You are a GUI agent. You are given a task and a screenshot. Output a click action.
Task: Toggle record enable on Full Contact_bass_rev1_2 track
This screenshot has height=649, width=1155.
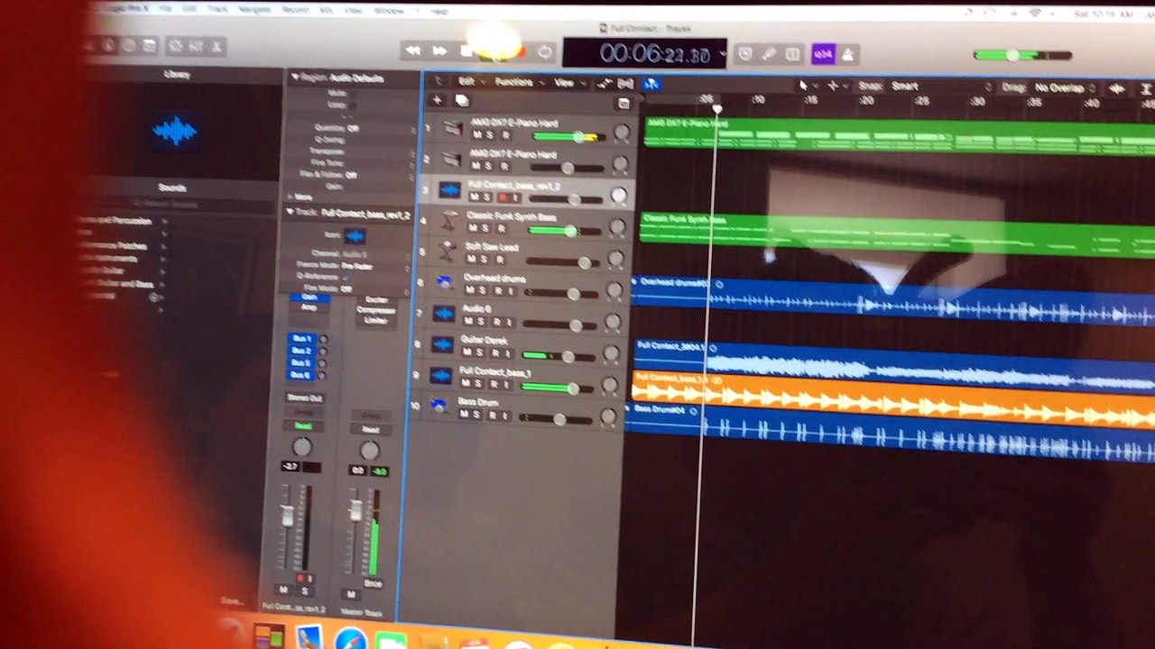click(502, 197)
